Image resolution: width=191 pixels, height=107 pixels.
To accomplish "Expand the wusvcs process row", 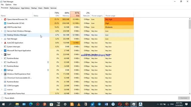I will [x=2, y=89].
